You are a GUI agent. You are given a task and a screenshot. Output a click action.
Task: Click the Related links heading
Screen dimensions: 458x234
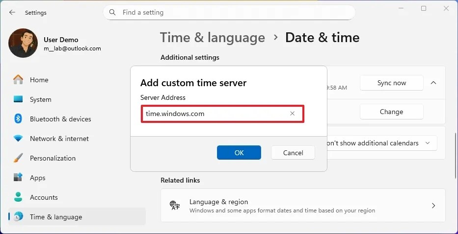(x=180, y=180)
